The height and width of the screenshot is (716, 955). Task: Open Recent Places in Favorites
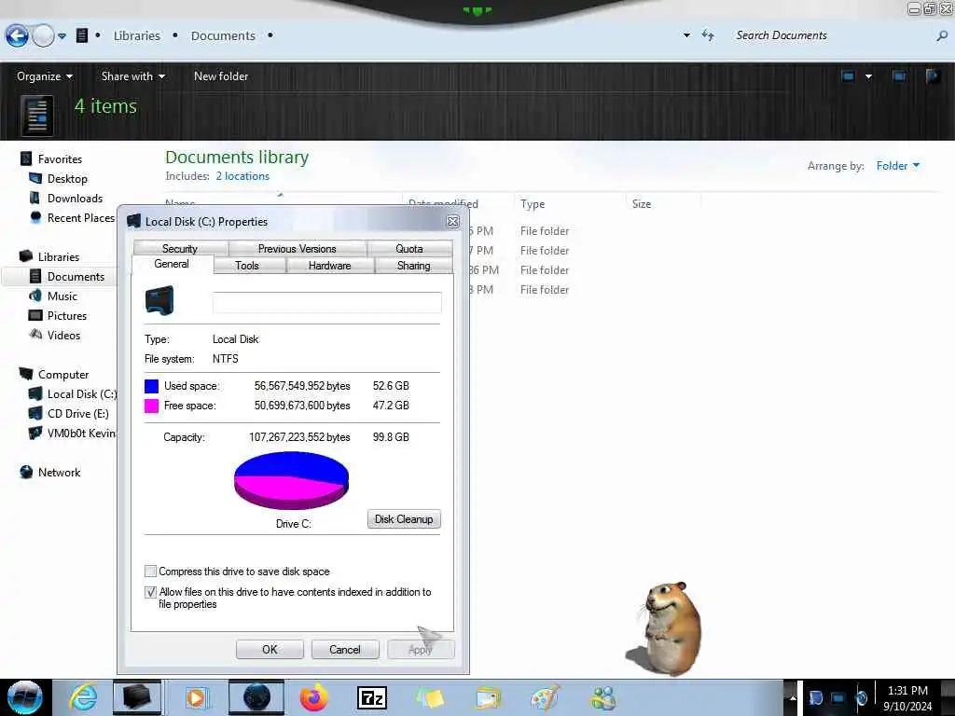pos(80,217)
